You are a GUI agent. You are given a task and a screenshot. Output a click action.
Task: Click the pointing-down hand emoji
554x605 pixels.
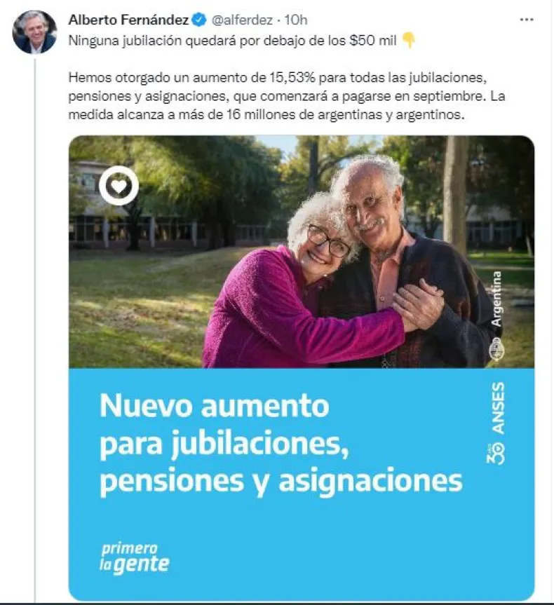(408, 40)
